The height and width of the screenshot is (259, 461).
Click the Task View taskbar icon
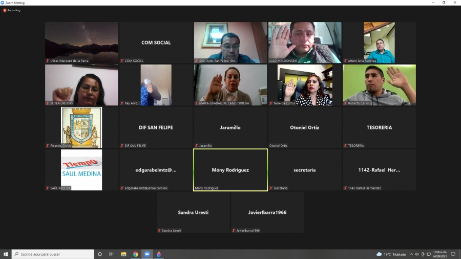(x=111, y=254)
